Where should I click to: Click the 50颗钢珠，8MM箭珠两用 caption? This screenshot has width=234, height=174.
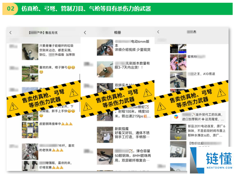click(133, 156)
